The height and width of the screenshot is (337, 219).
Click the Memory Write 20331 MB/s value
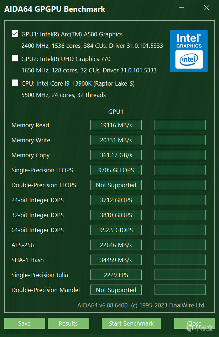116,140
